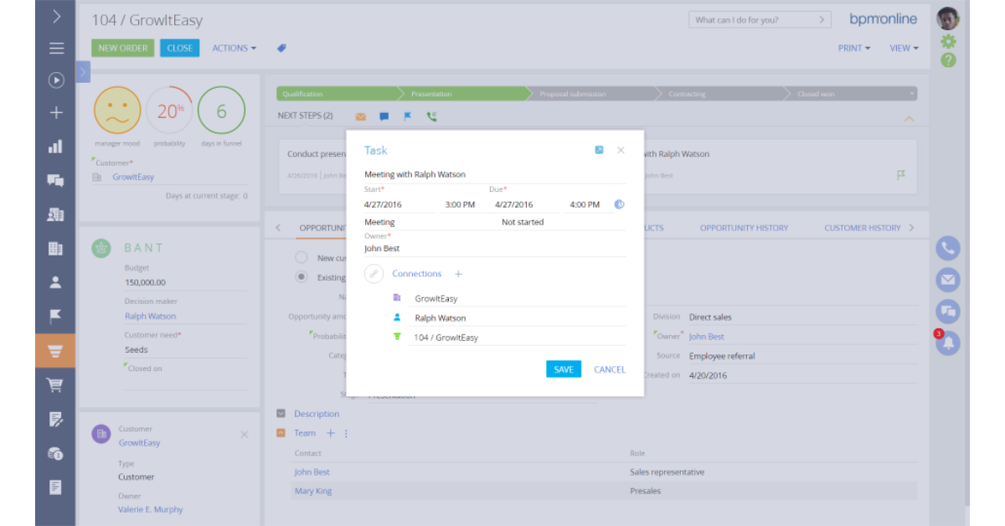1005x526 pixels.
Task: Open the hamburger main menu
Action: point(55,48)
